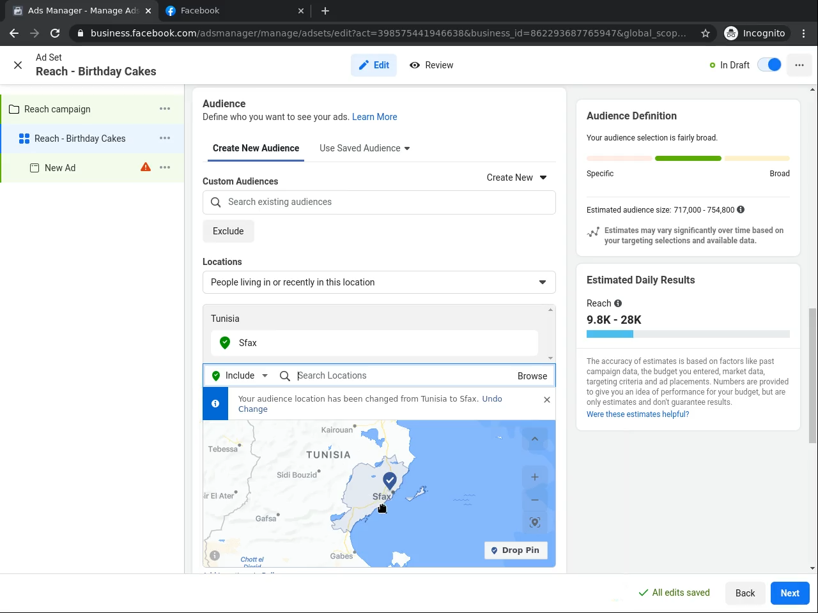Switch to Use Saved Audience tab
The width and height of the screenshot is (818, 613).
click(364, 148)
